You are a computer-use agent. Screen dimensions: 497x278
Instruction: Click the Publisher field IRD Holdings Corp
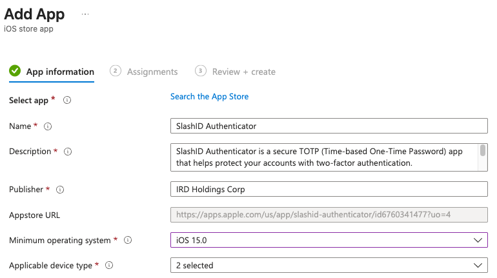pos(329,189)
